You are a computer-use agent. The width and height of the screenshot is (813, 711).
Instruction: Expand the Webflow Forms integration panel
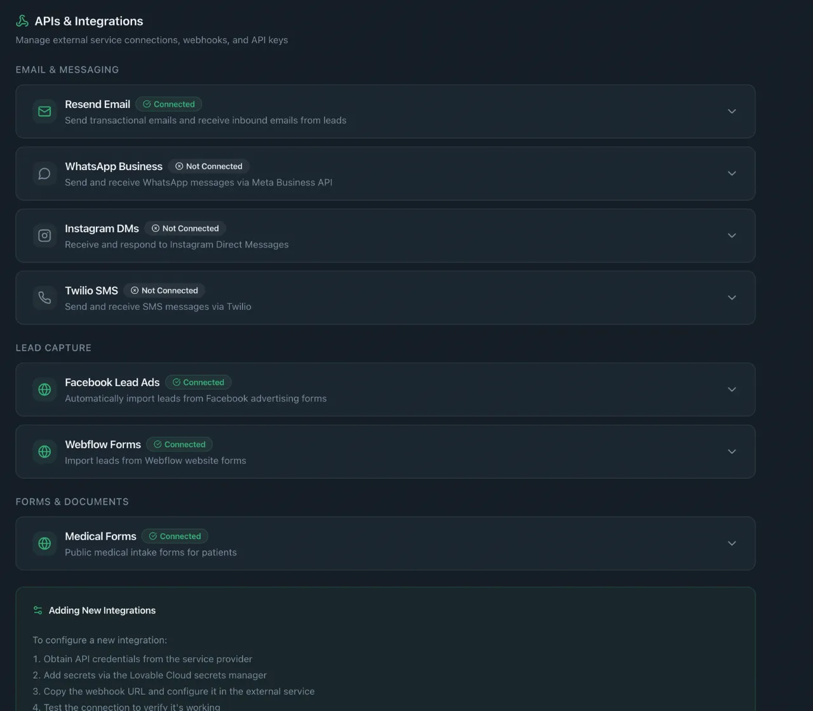(732, 451)
